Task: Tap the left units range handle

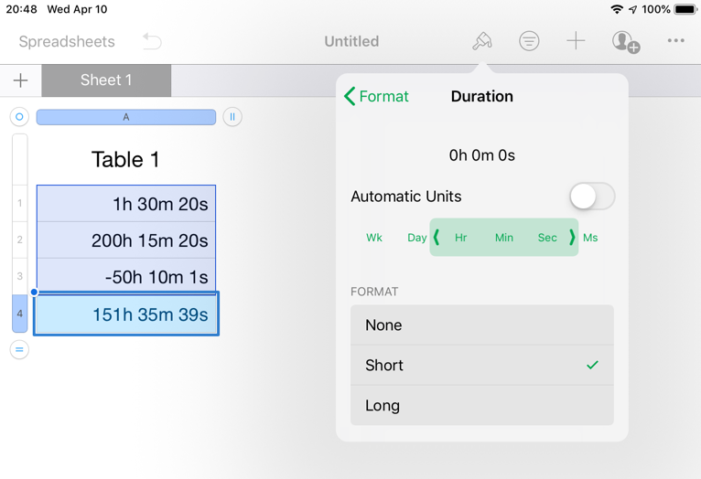Action: [437, 238]
